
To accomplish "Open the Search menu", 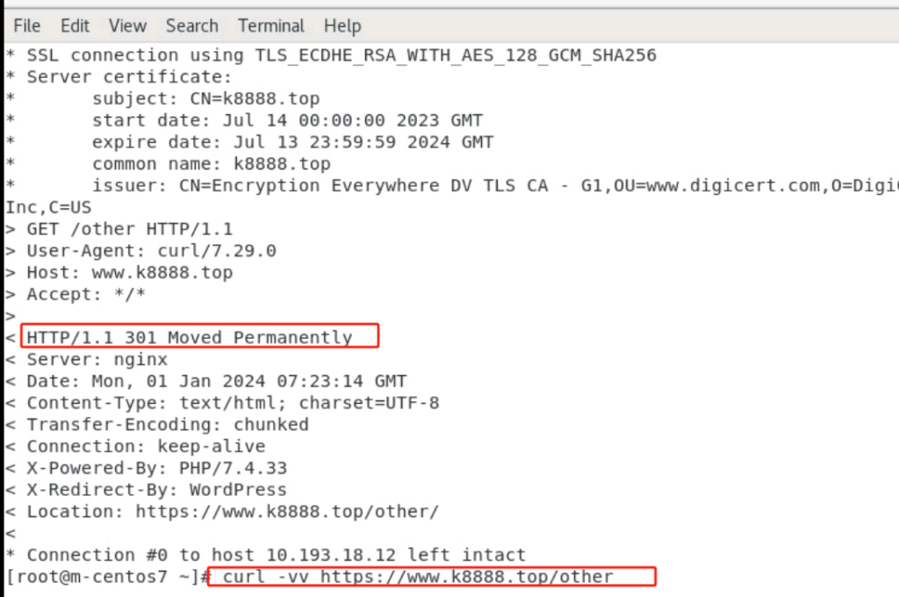I will [192, 25].
